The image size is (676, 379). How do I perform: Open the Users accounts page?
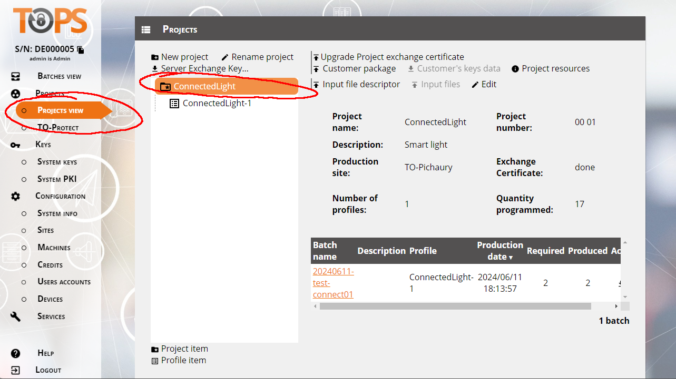coord(64,282)
